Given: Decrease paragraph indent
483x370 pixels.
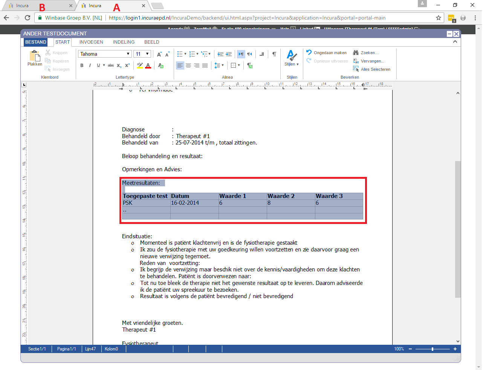Looking at the screenshot, I should click(220, 54).
